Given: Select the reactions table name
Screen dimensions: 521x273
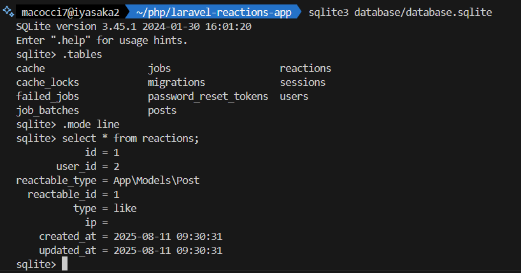Looking at the screenshot, I should pos(305,68).
